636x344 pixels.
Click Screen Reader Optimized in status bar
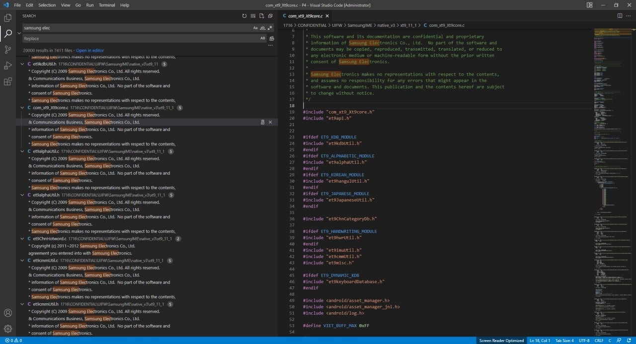[x=501, y=341]
